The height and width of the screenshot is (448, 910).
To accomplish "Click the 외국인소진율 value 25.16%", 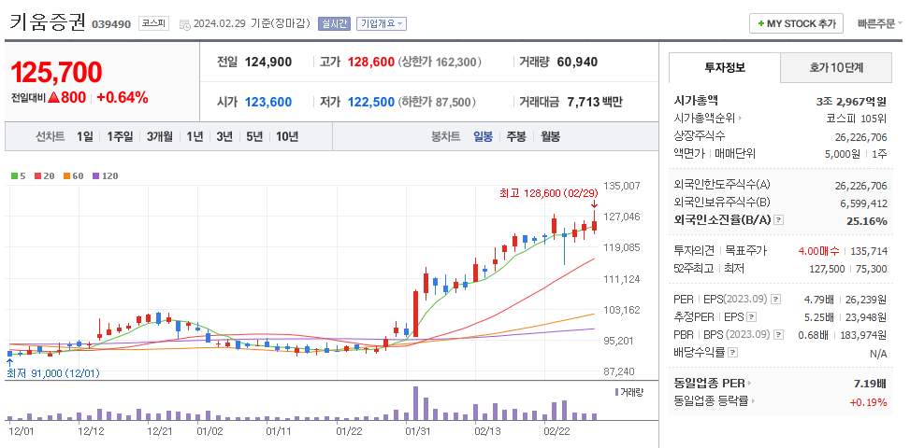I will (x=867, y=220).
